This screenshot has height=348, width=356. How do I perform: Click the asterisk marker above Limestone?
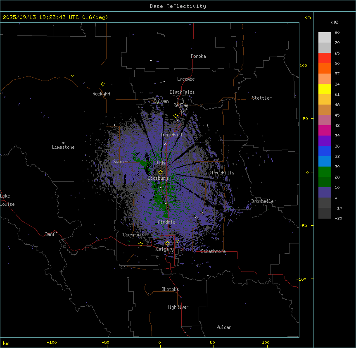63,143
